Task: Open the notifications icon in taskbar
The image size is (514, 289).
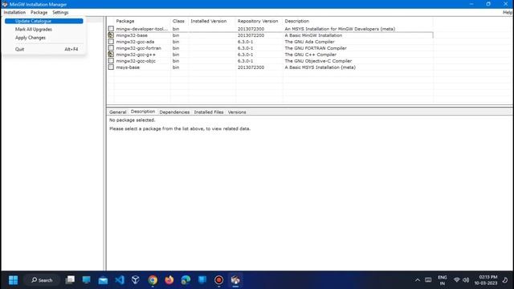Action: tap(505, 280)
